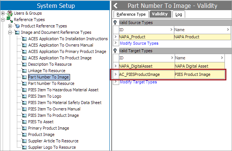Click the pin icon beside Valid Target Types

coord(115,51)
